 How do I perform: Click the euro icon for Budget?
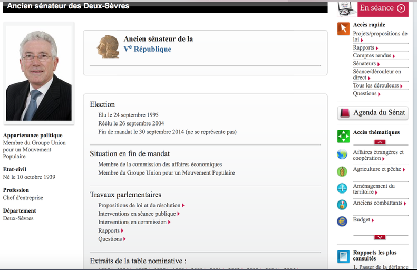point(342,221)
